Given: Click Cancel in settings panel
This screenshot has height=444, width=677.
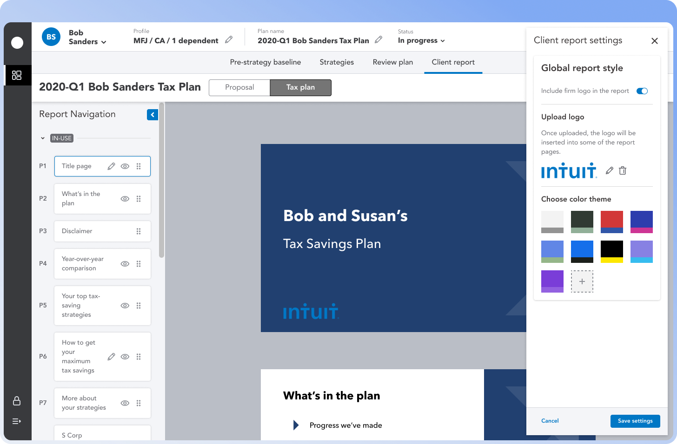Looking at the screenshot, I should pyautogui.click(x=550, y=421).
